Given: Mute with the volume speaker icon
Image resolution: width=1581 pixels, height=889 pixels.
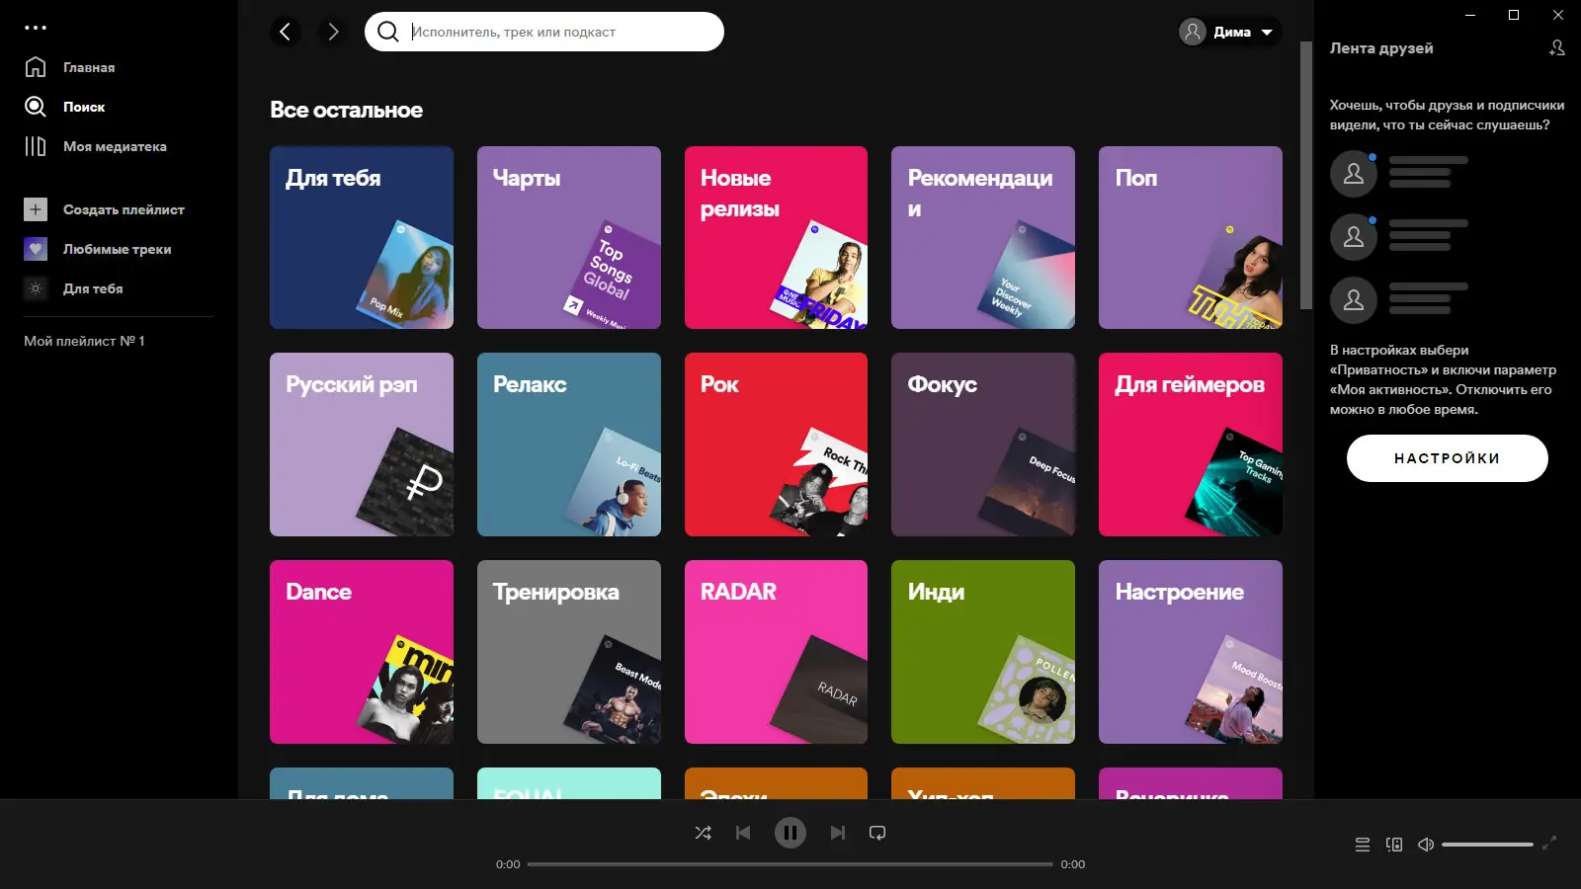Looking at the screenshot, I should click(x=1426, y=845).
